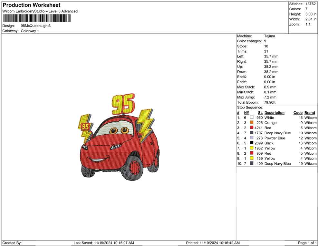Viewport: 319px width, 246px height.
Task: Click the Trims value 31
Action: 266,51
